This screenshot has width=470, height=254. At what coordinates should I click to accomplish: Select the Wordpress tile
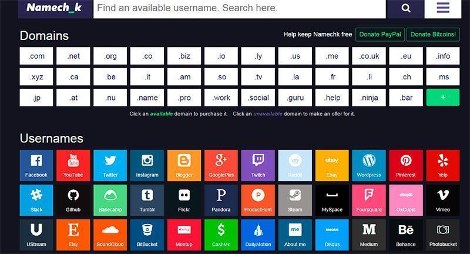(x=369, y=166)
